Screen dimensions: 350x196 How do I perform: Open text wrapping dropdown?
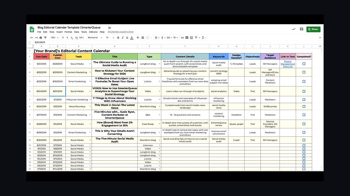[169, 37]
